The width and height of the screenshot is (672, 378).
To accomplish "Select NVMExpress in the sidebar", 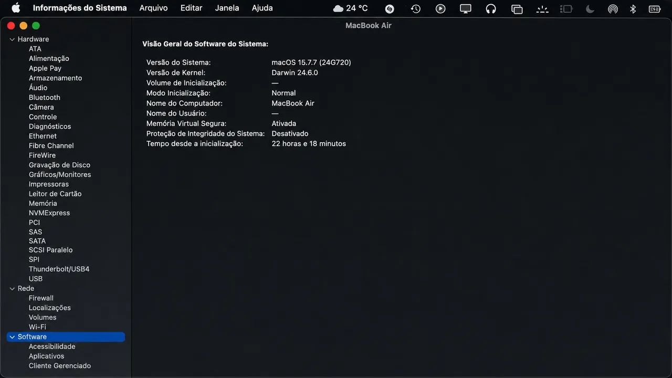I will tap(49, 213).
